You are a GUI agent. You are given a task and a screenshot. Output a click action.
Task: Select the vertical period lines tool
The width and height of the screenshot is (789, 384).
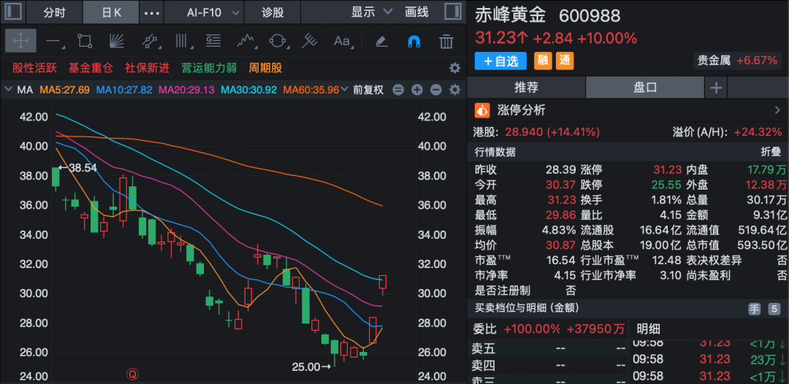[182, 41]
